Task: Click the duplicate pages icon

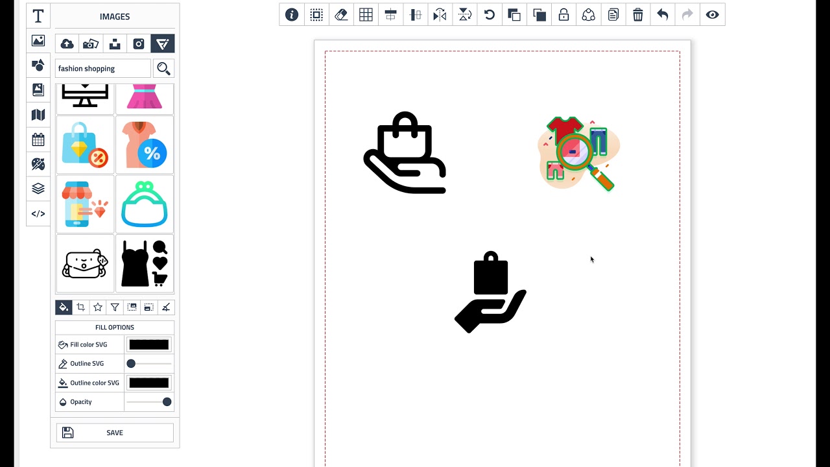Action: (613, 14)
